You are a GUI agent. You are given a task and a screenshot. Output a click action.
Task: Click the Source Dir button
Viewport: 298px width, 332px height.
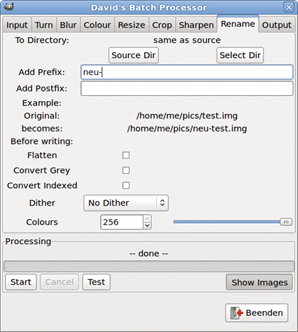tap(134, 55)
